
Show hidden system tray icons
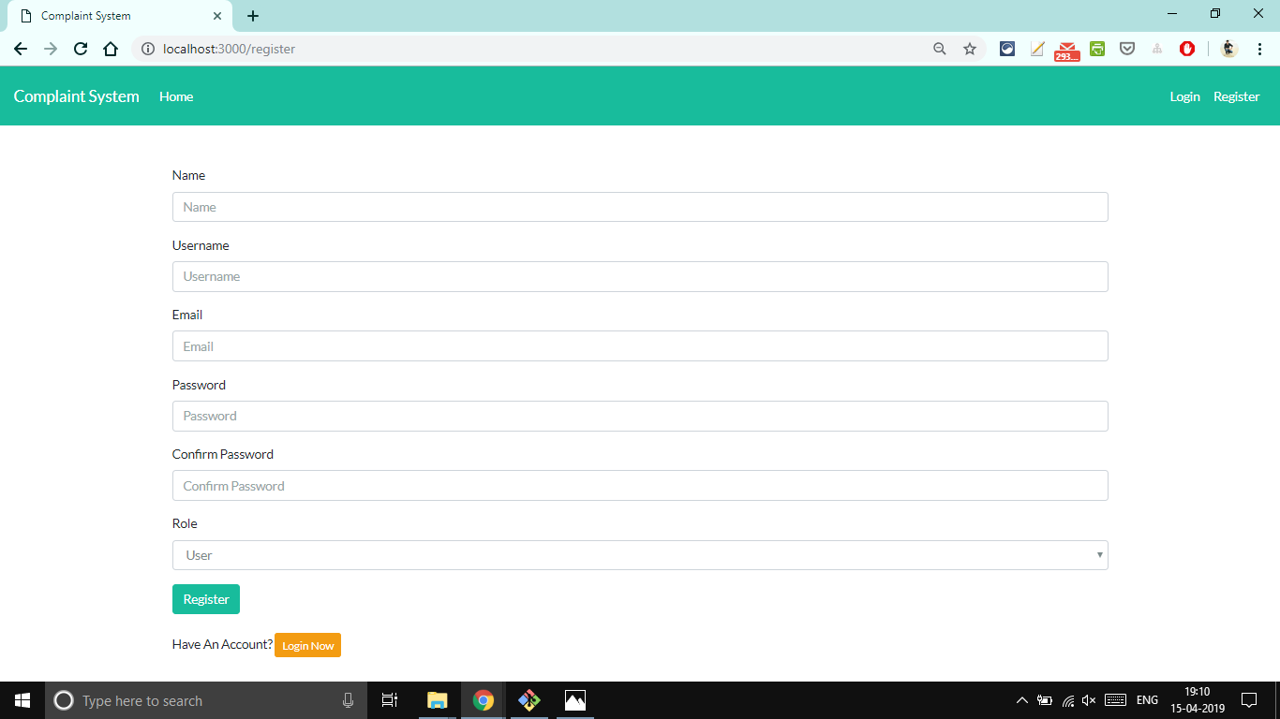tap(1021, 700)
